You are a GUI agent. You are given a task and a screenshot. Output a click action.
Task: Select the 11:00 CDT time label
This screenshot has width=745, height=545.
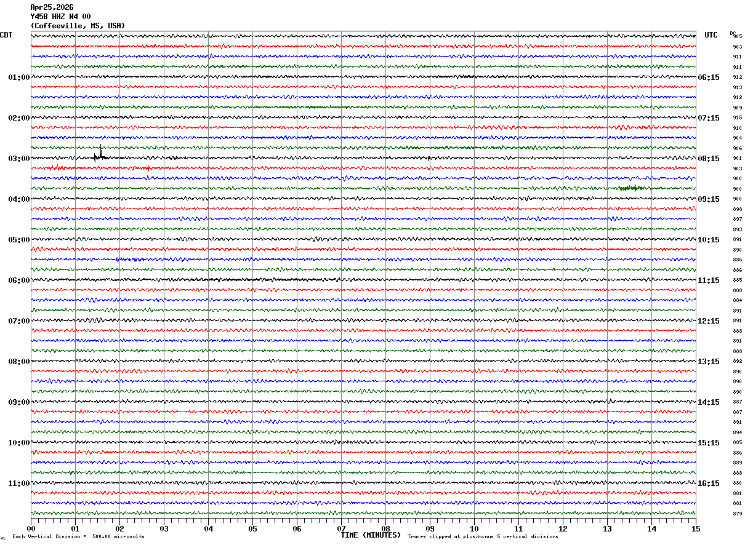pos(18,483)
